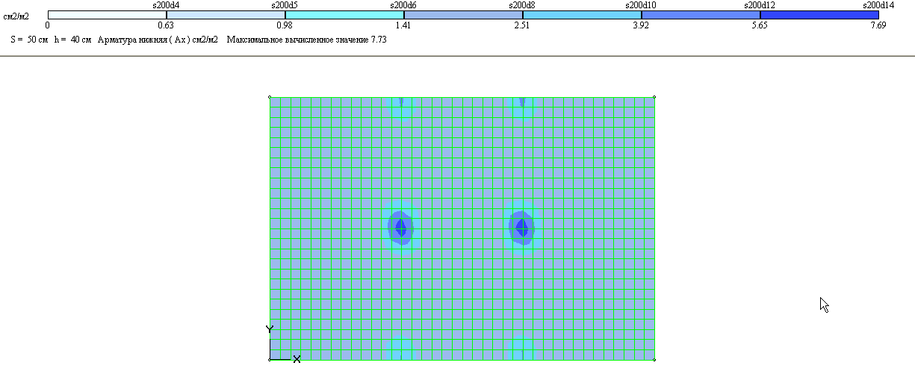Viewport: 915px width, 389px height.
Task: Click the s200d8 legend label
Action: 522,5
